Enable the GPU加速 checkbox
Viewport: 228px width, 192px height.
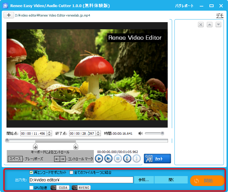31,188
